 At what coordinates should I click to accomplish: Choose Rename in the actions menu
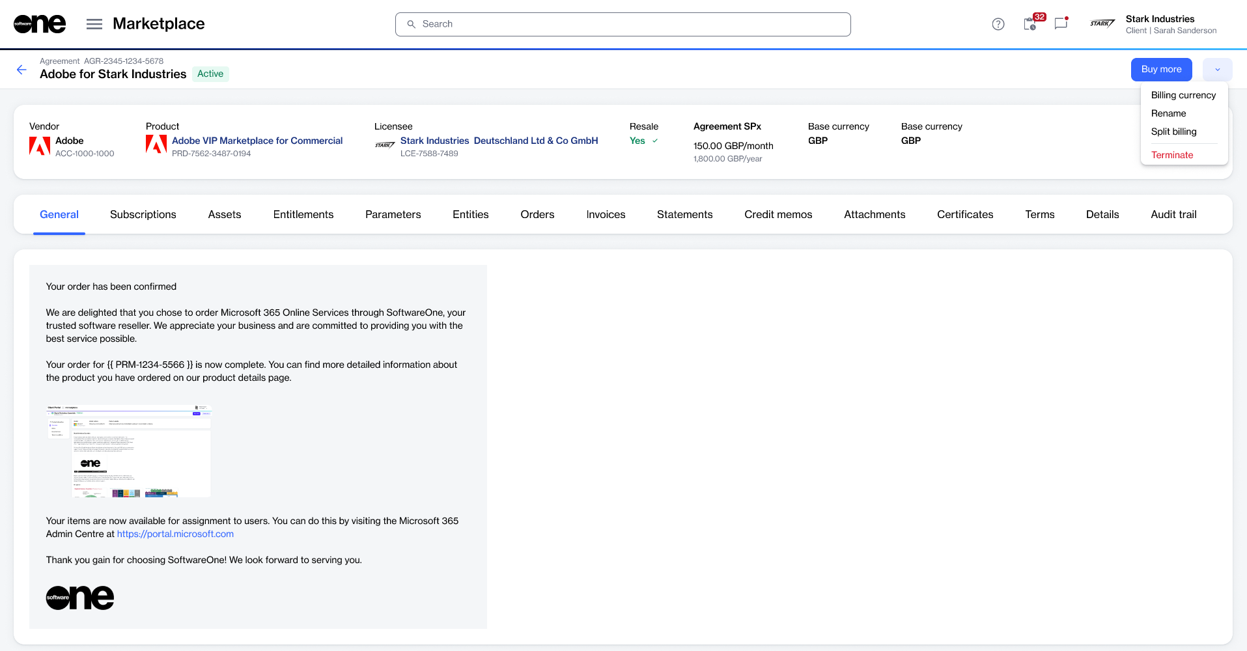(x=1168, y=113)
